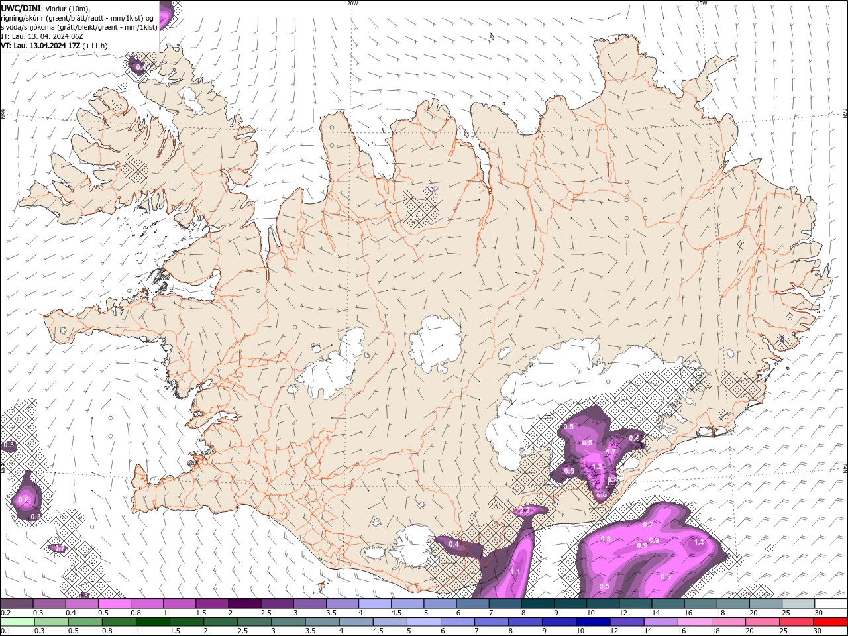Select pale green bottom-row swatch labeled 0.1
Viewport: 848px width, 636px height.
click(17, 622)
